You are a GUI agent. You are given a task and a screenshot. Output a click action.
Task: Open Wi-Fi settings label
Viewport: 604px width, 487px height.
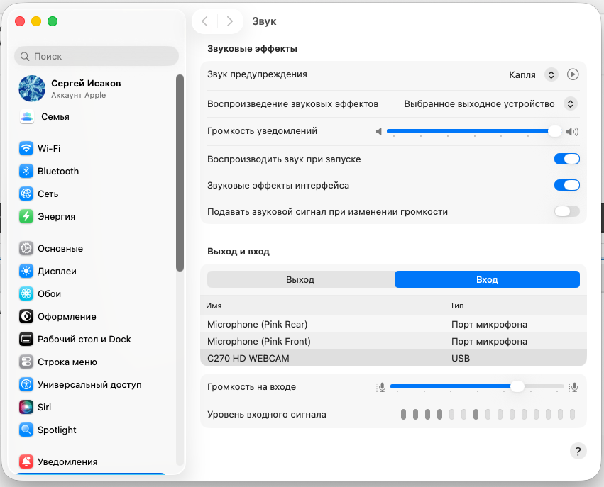(x=49, y=148)
